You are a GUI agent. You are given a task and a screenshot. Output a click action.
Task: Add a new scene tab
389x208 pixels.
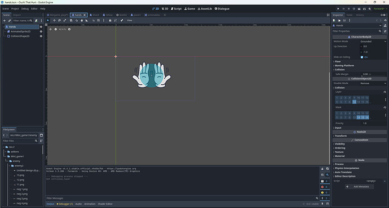pyautogui.click(x=165, y=15)
